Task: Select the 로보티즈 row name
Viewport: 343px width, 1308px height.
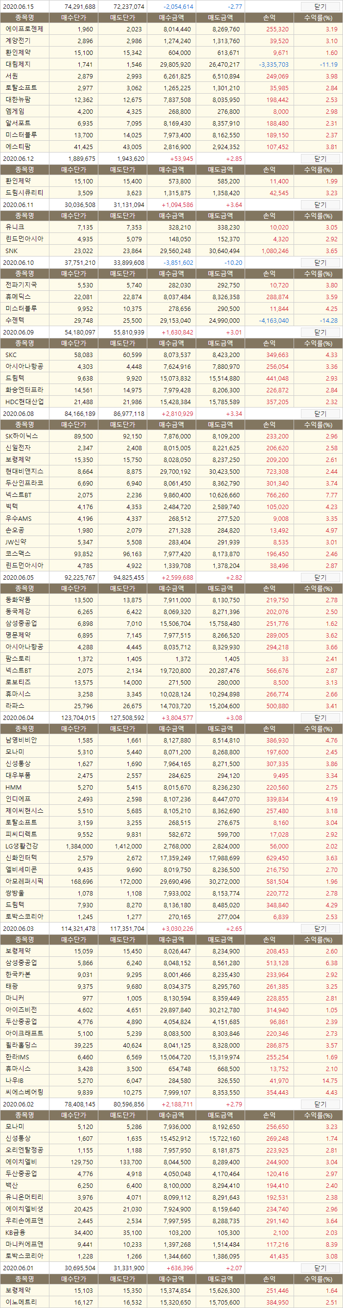Action: click(x=18, y=682)
